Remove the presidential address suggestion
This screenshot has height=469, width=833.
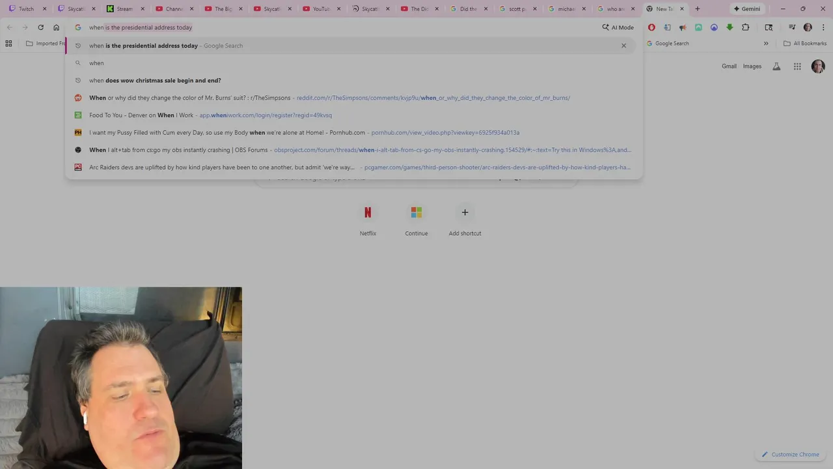pos(623,46)
